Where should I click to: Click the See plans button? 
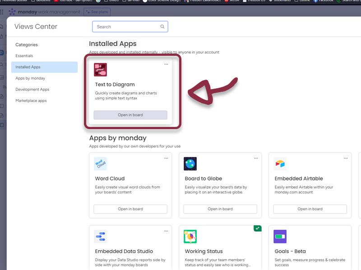tap(97, 12)
